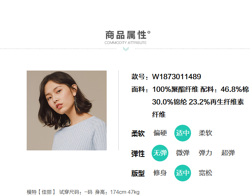This screenshot has height=195, width=250.
Task: Choose the 微弹 elasticity option
Action: 183,153
